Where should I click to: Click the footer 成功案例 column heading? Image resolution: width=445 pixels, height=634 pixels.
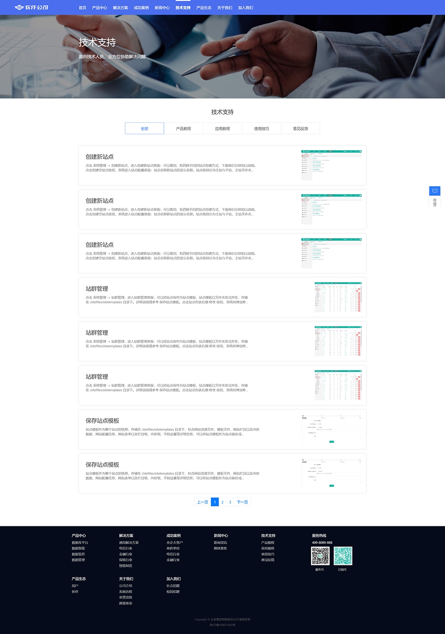click(x=173, y=535)
